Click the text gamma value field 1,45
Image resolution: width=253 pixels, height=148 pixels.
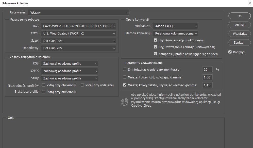tap(207, 85)
